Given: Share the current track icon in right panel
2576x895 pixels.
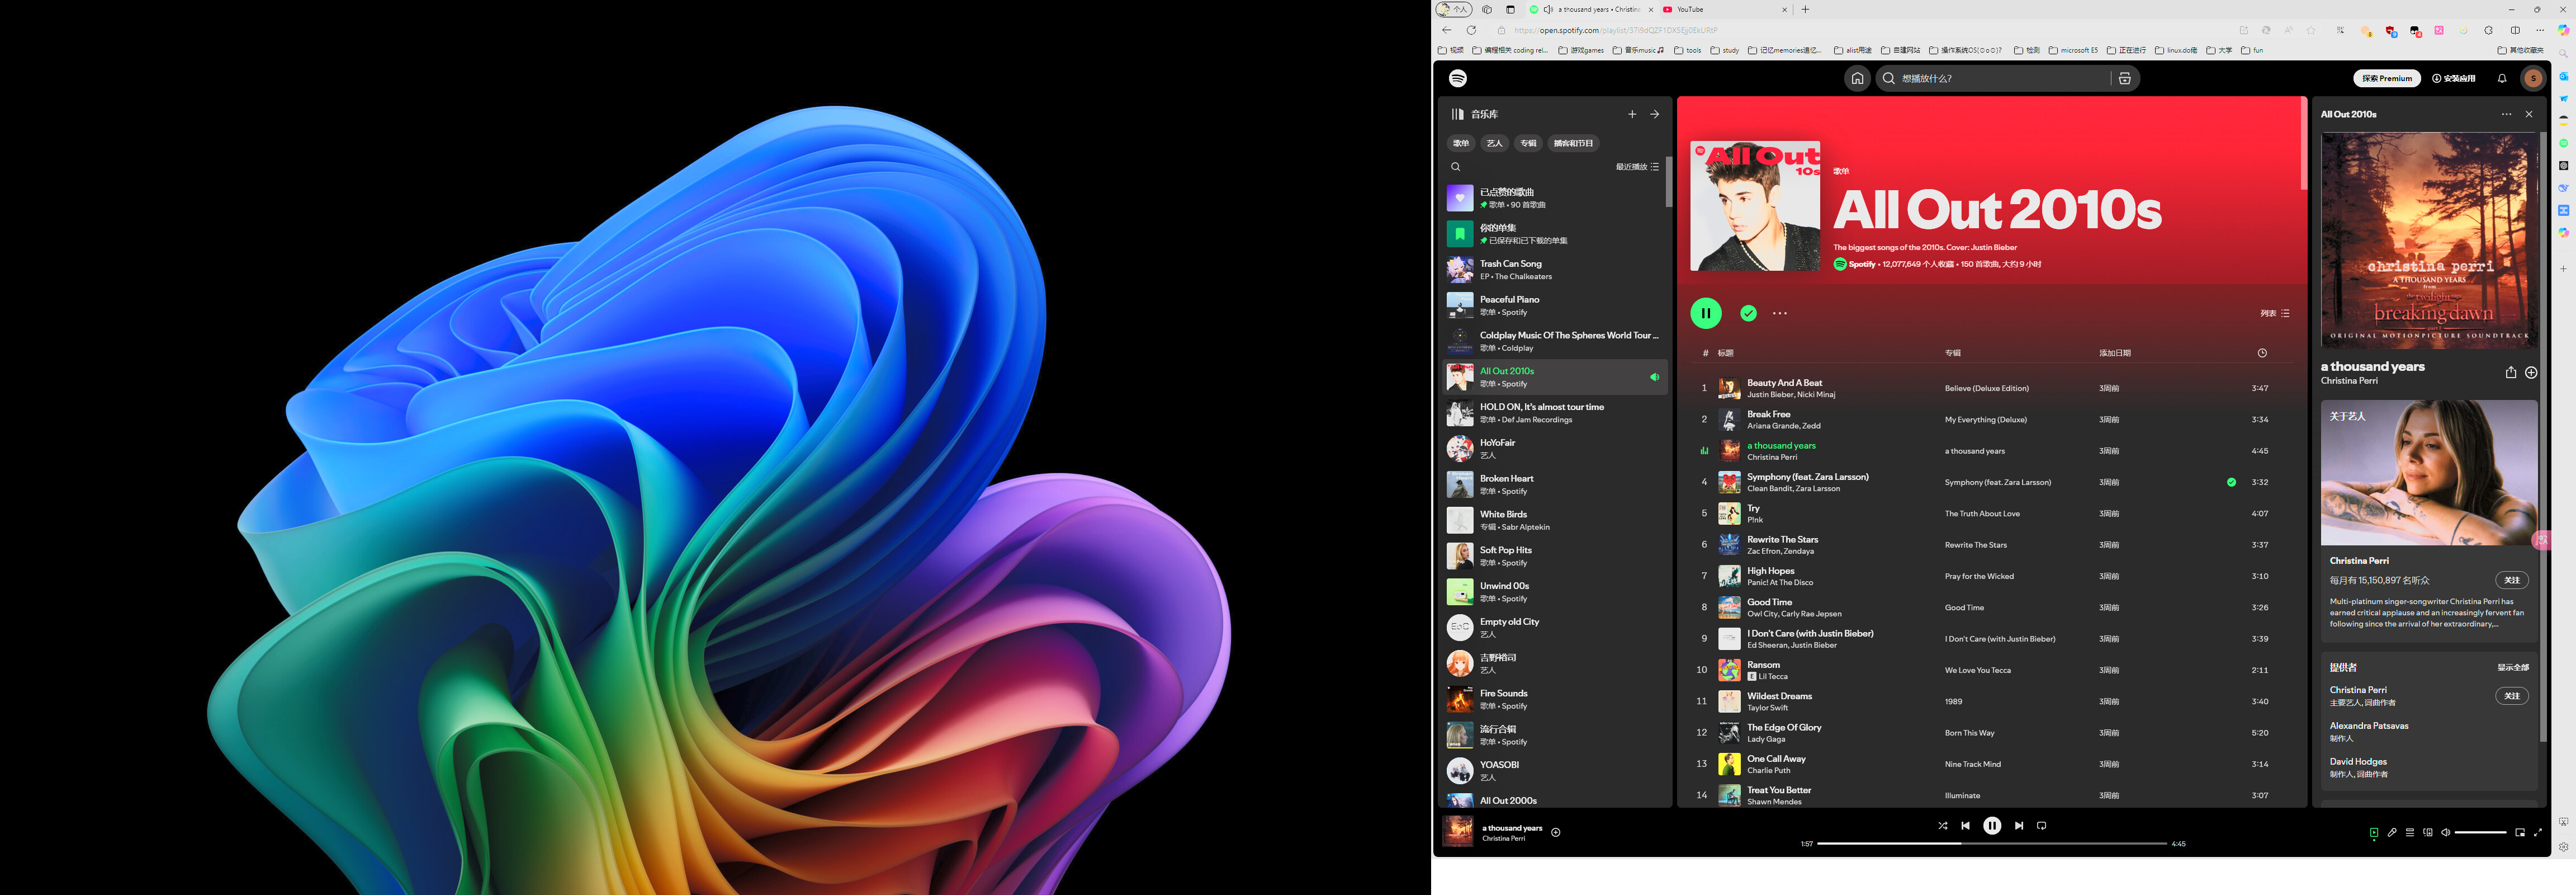Looking at the screenshot, I should (2510, 373).
